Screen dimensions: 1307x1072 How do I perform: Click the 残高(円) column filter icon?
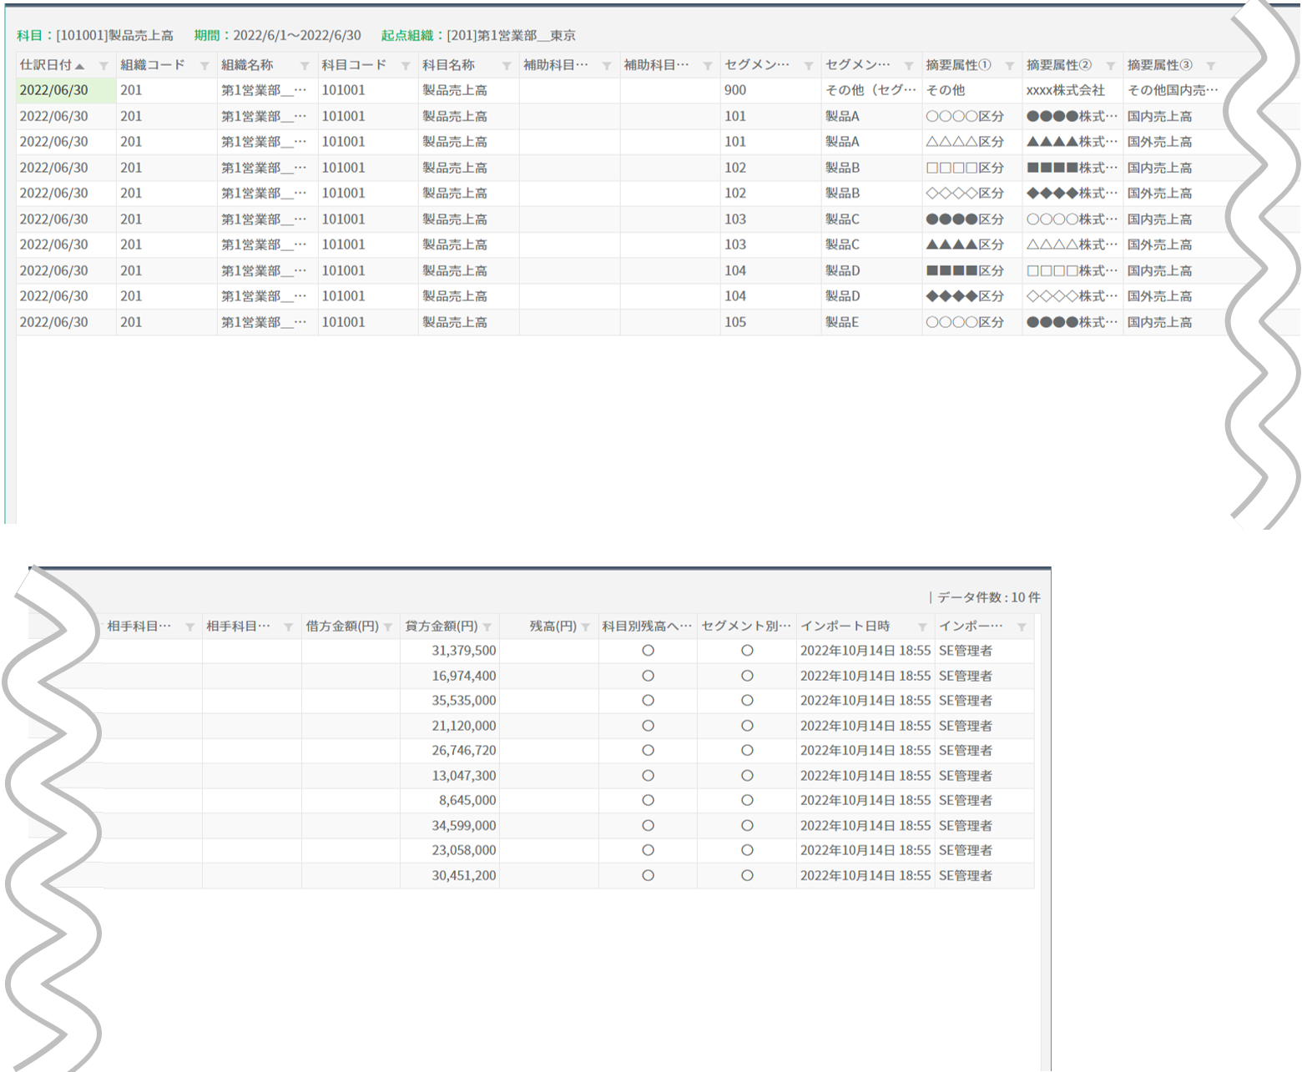click(x=586, y=627)
